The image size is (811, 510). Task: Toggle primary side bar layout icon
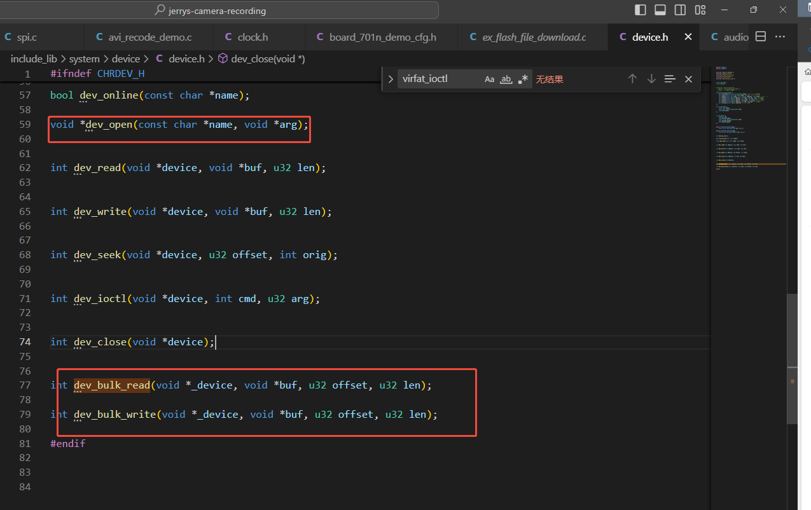(641, 10)
